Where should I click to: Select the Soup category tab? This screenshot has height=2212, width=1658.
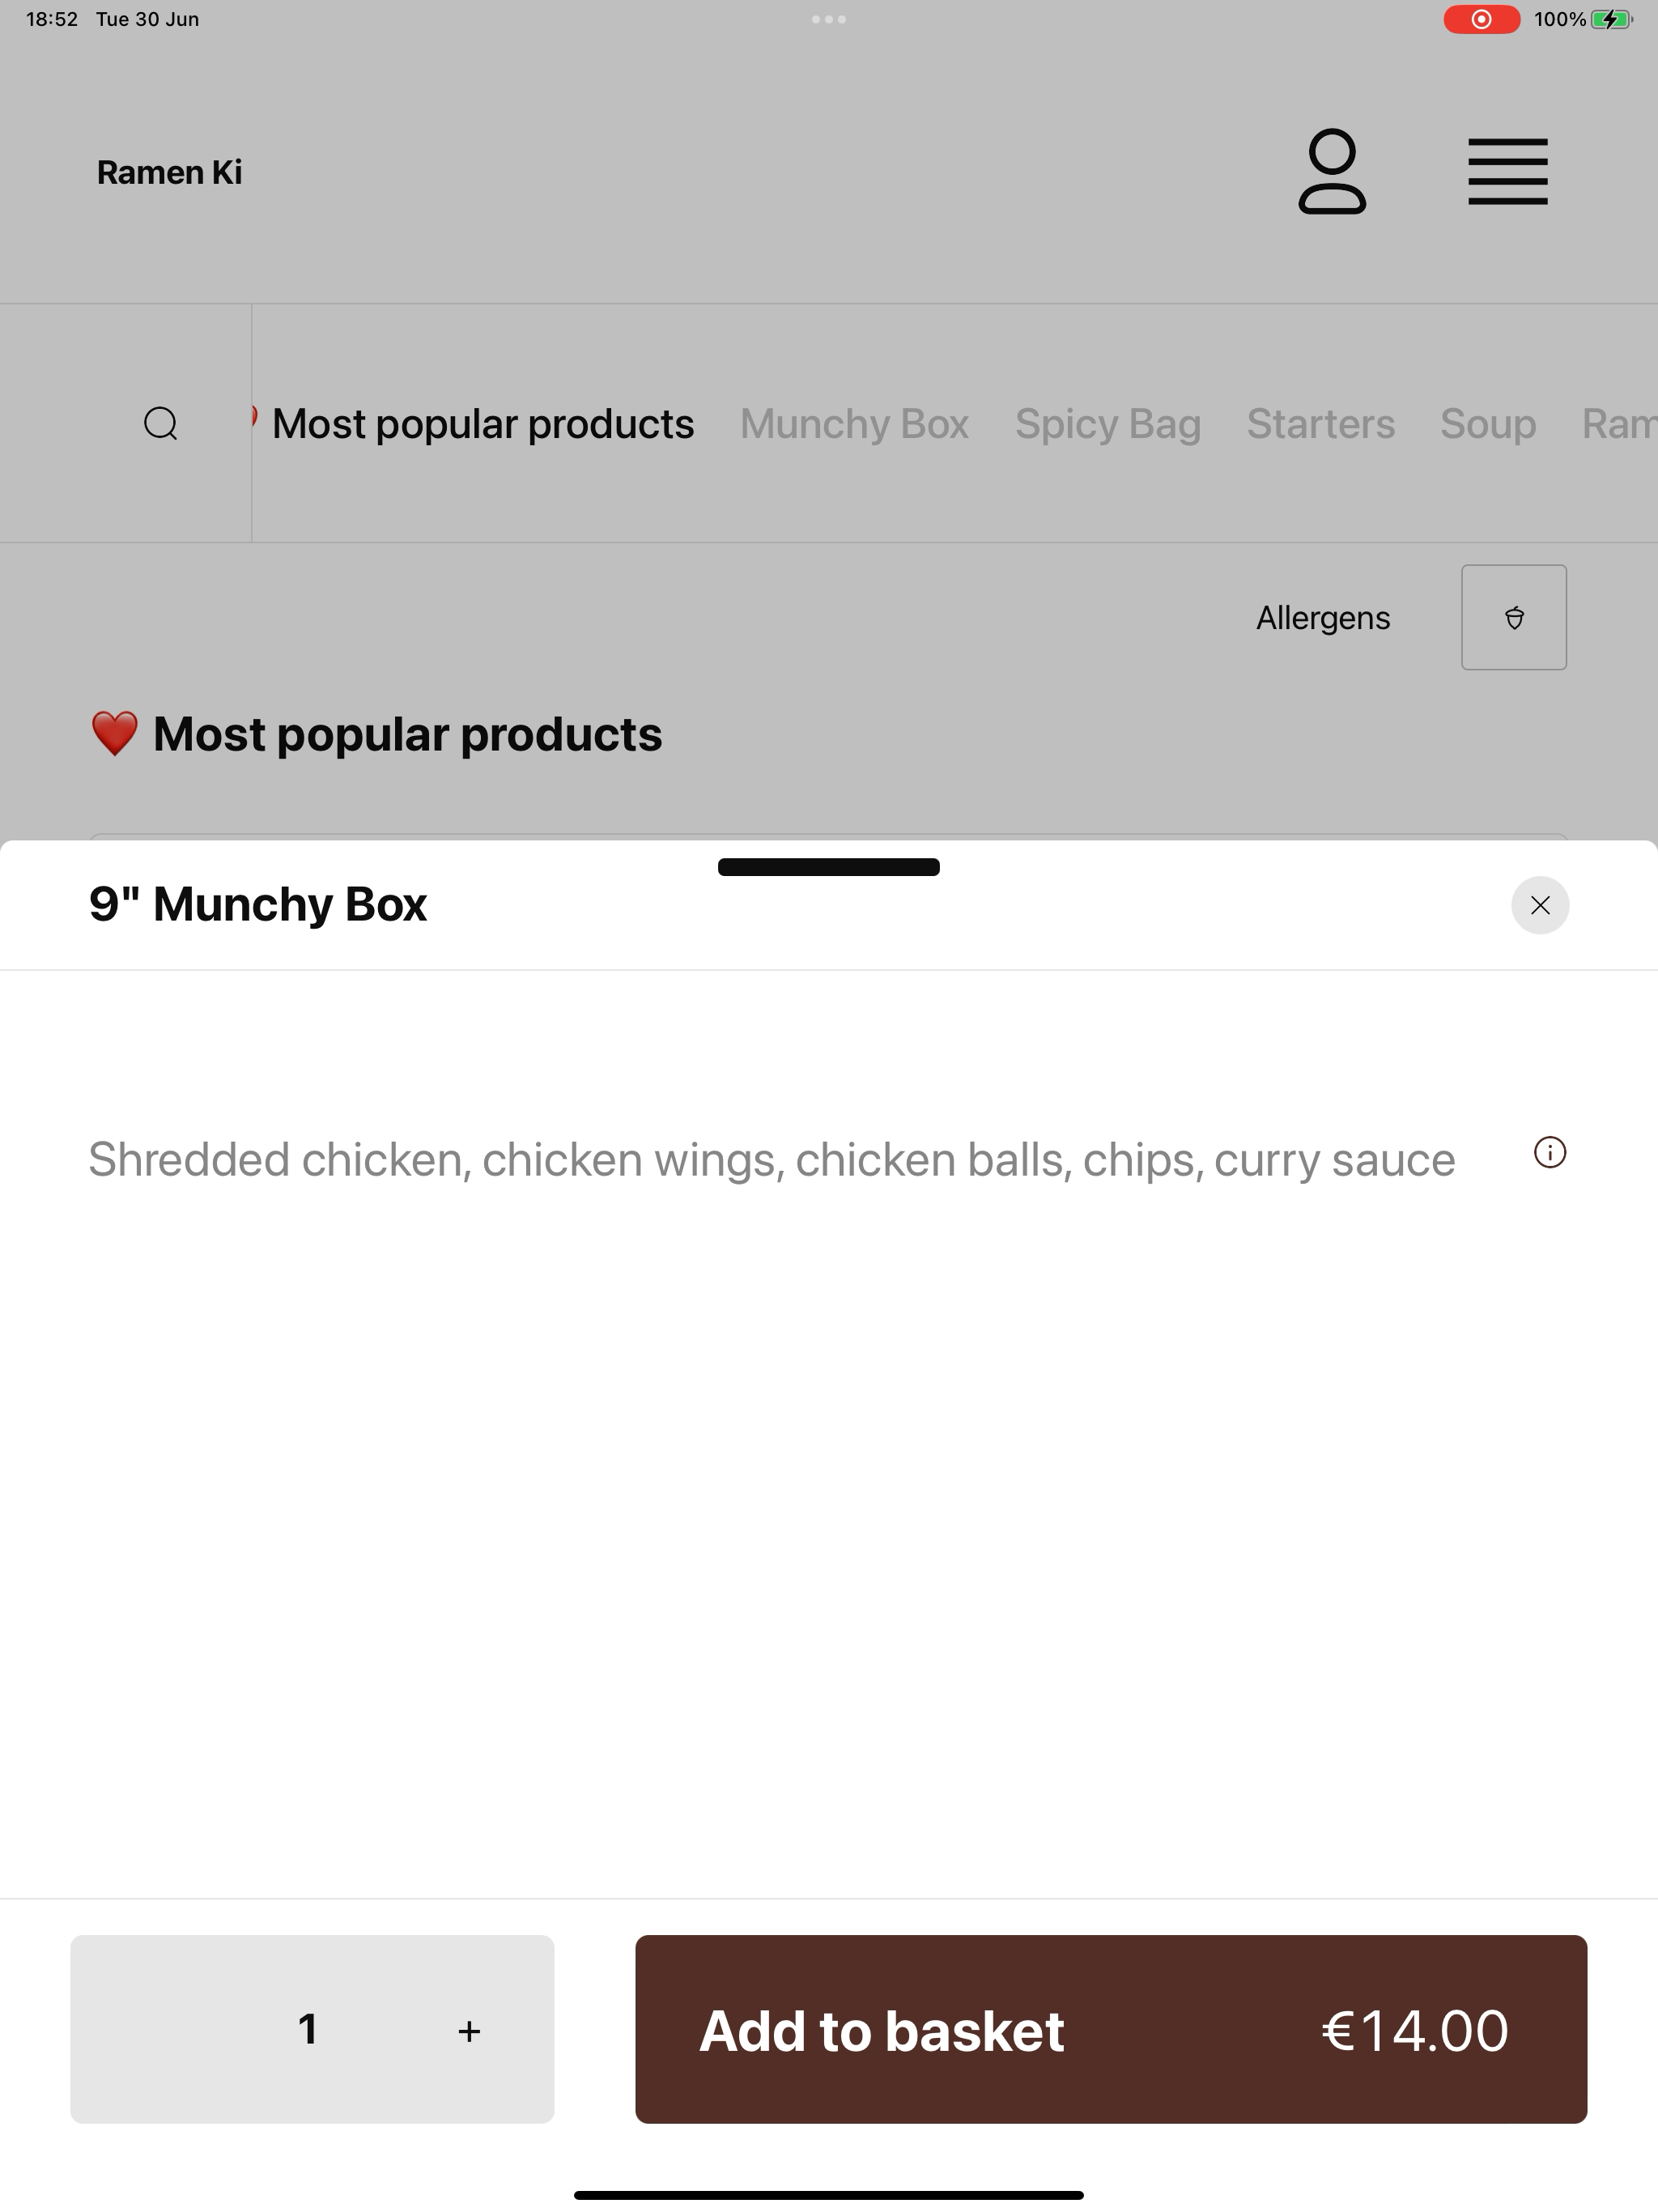click(1488, 424)
